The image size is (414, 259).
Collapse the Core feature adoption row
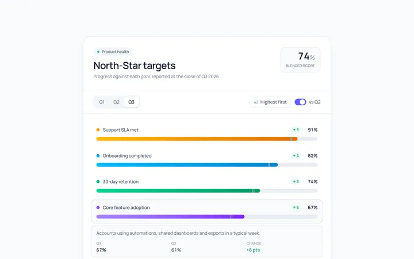pyautogui.click(x=207, y=211)
